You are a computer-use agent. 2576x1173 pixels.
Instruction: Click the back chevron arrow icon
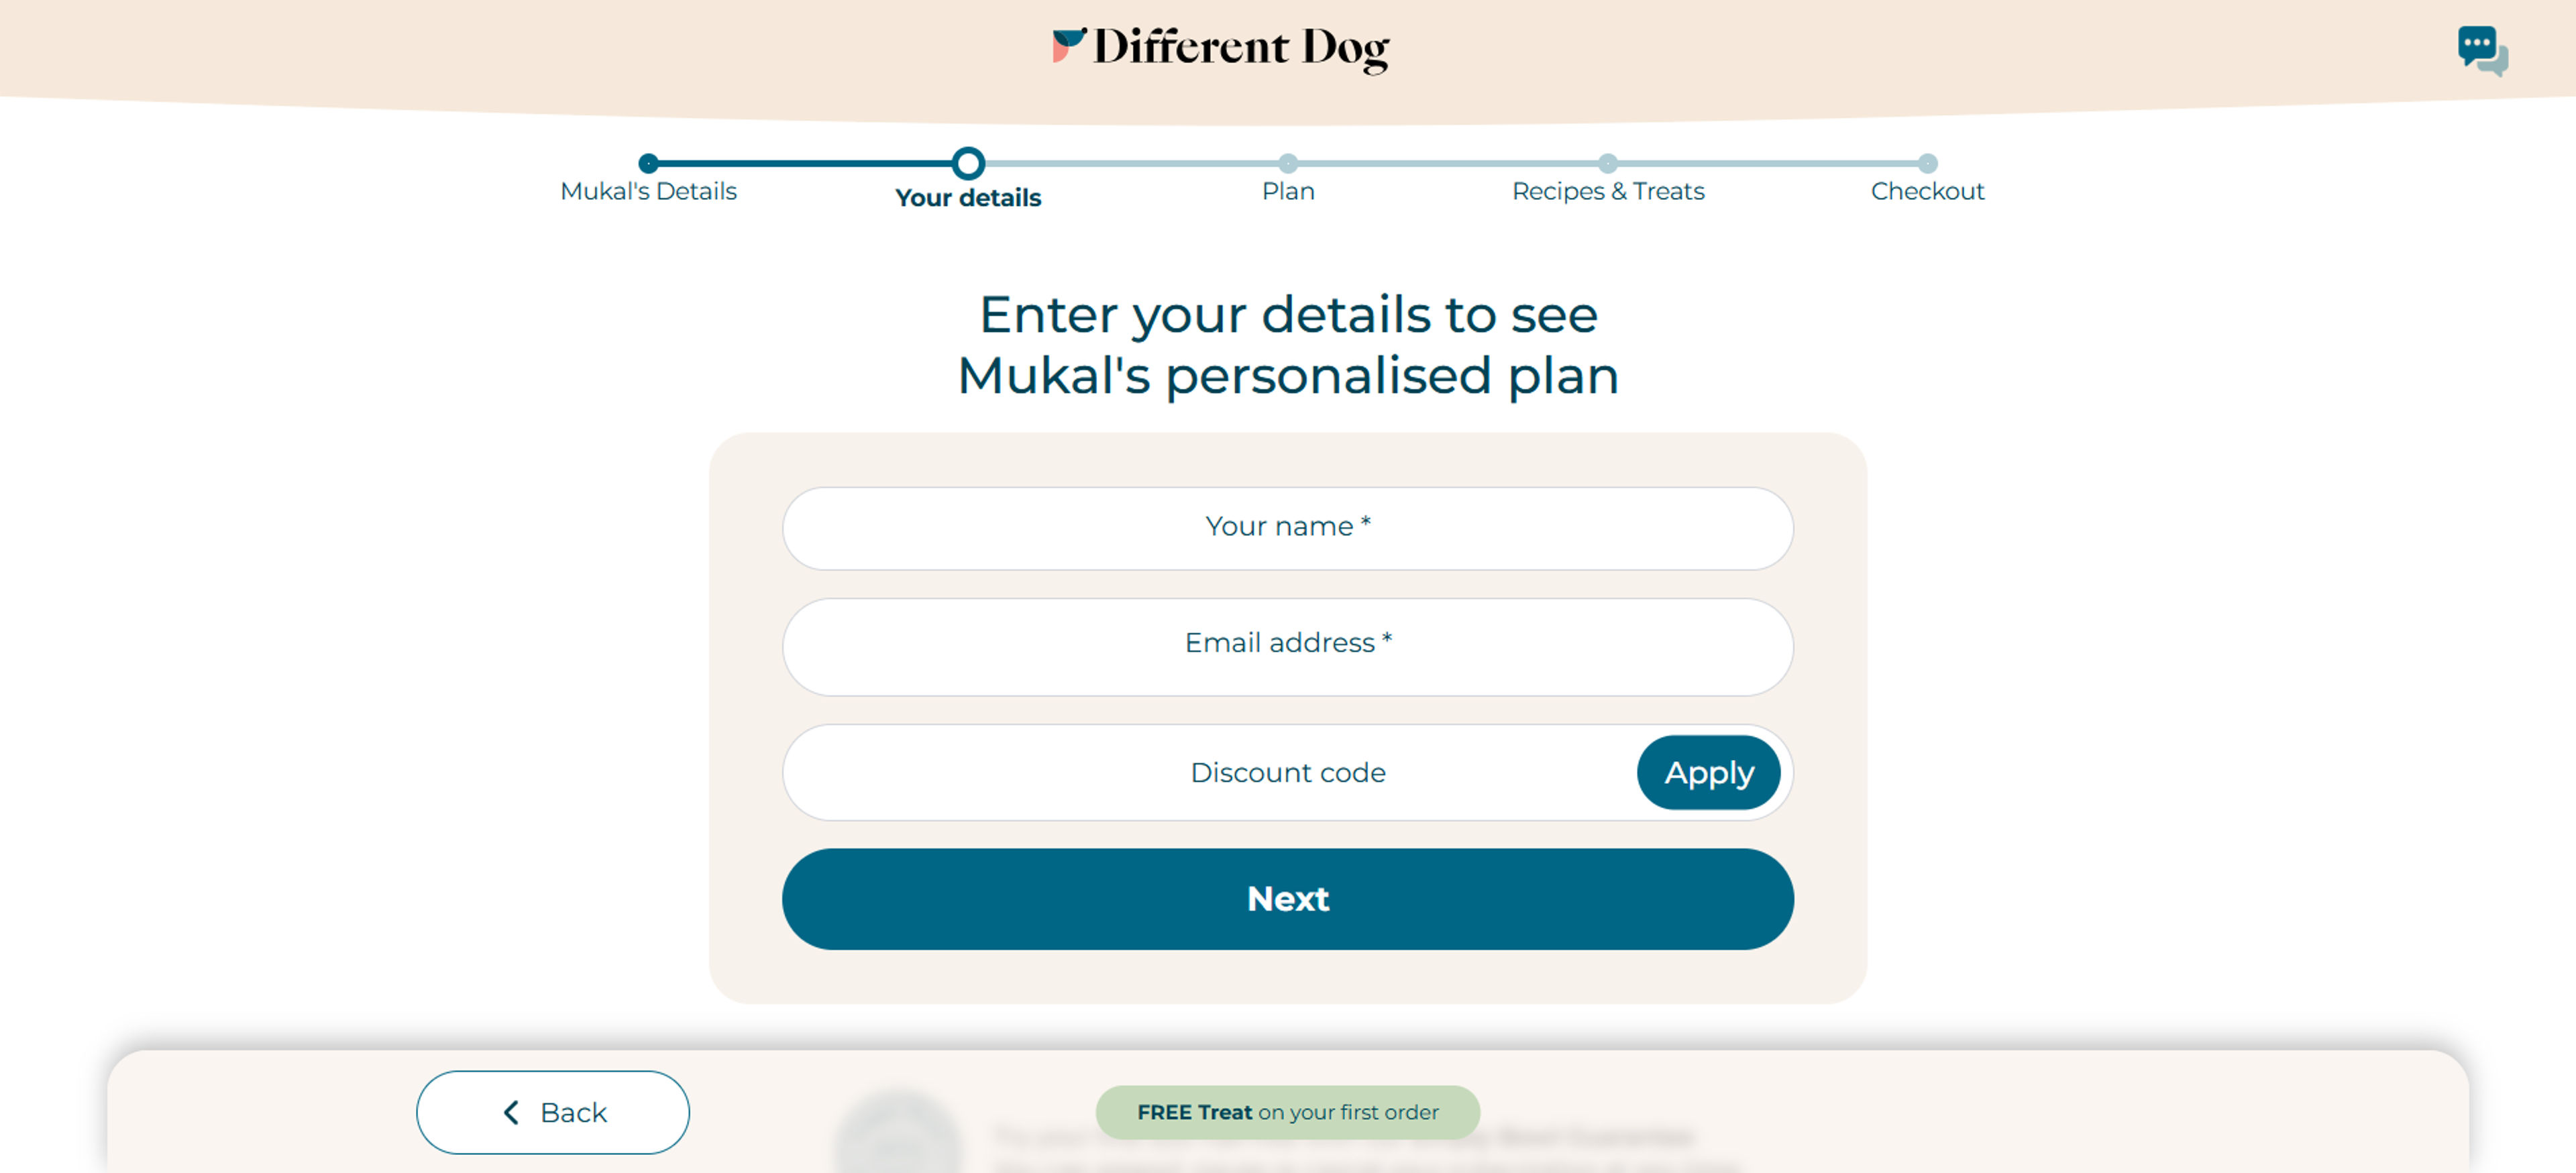pyautogui.click(x=511, y=1112)
